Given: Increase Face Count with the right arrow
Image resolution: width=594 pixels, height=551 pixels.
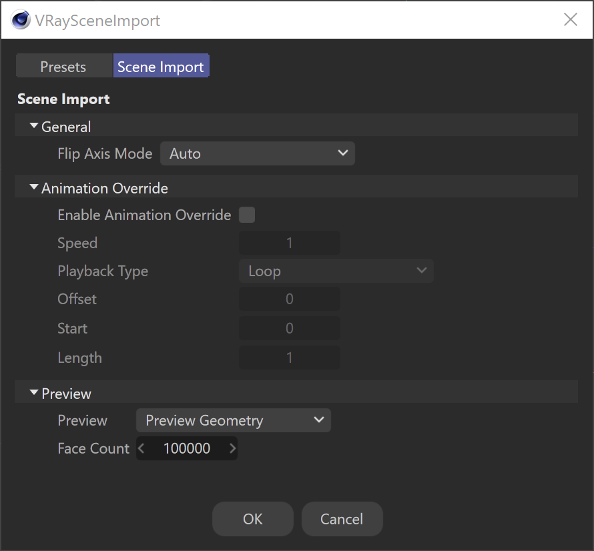Looking at the screenshot, I should point(233,448).
